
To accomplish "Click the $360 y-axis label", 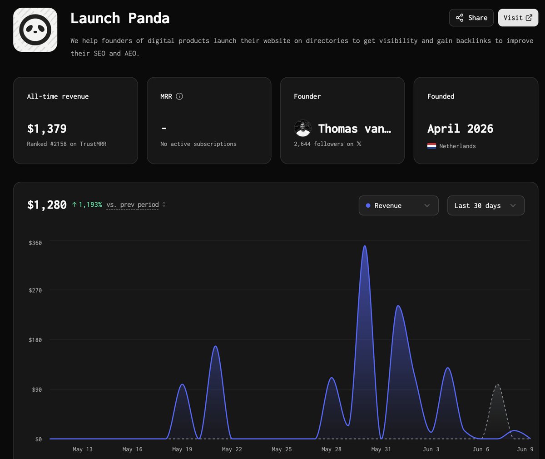I will [x=35, y=243].
